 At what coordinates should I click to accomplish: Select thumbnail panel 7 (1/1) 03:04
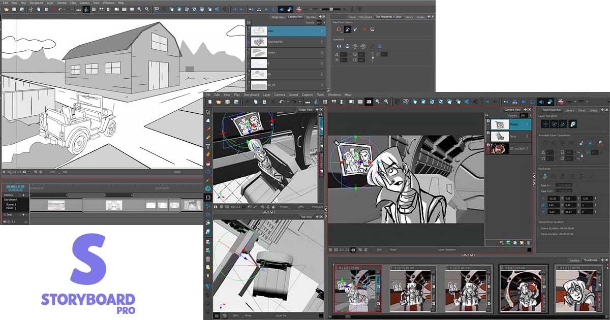click(x=524, y=289)
